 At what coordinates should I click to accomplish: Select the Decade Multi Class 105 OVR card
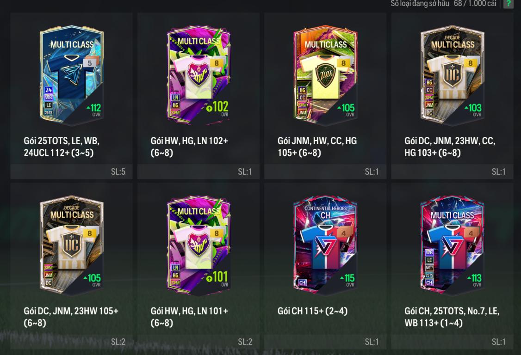(x=71, y=245)
